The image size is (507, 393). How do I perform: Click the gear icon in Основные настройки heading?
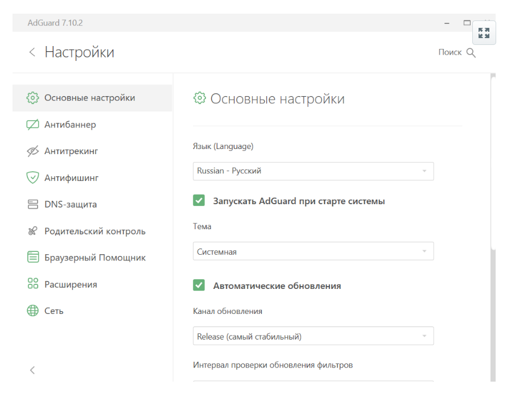coord(200,98)
